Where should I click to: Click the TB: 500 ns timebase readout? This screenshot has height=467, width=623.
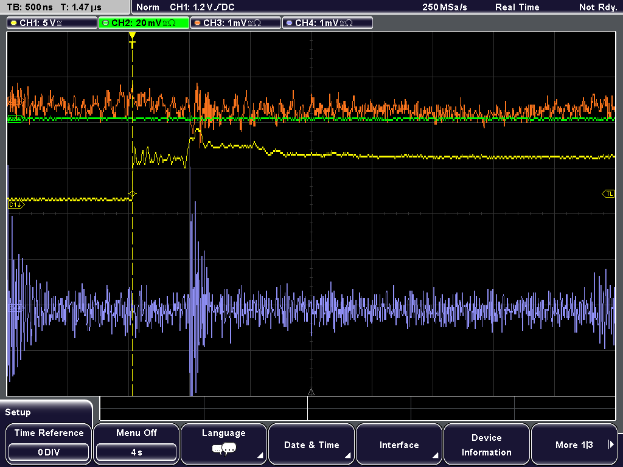click(x=30, y=7)
